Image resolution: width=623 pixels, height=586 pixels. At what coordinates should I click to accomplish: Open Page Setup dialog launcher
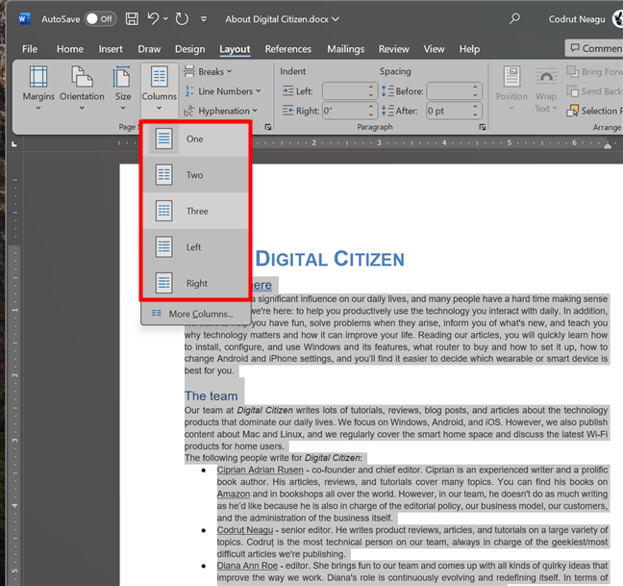coord(268,127)
